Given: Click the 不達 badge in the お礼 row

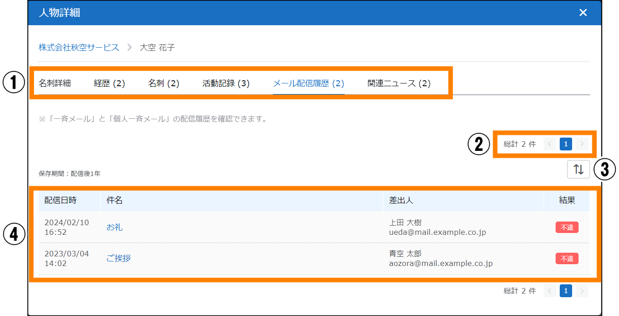Looking at the screenshot, I should pyautogui.click(x=567, y=227).
